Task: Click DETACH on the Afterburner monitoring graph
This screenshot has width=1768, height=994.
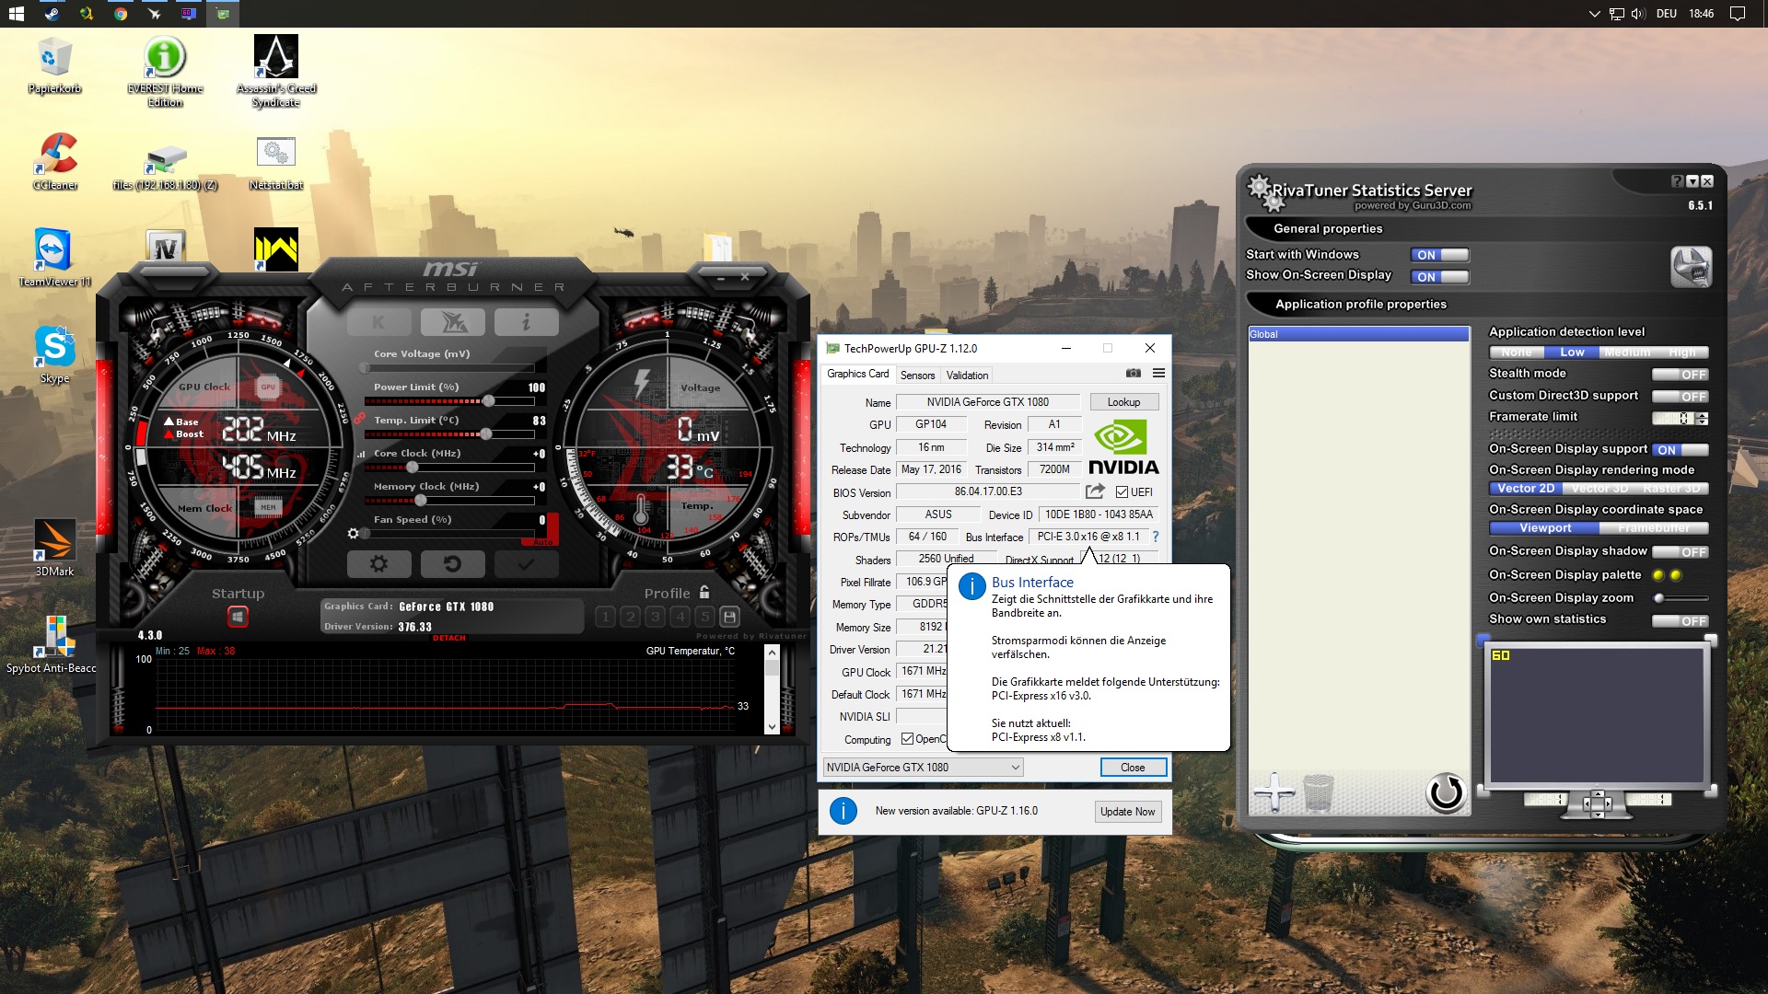Action: click(x=449, y=638)
